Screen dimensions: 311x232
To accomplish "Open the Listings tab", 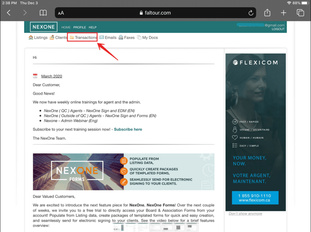I will (x=38, y=38).
